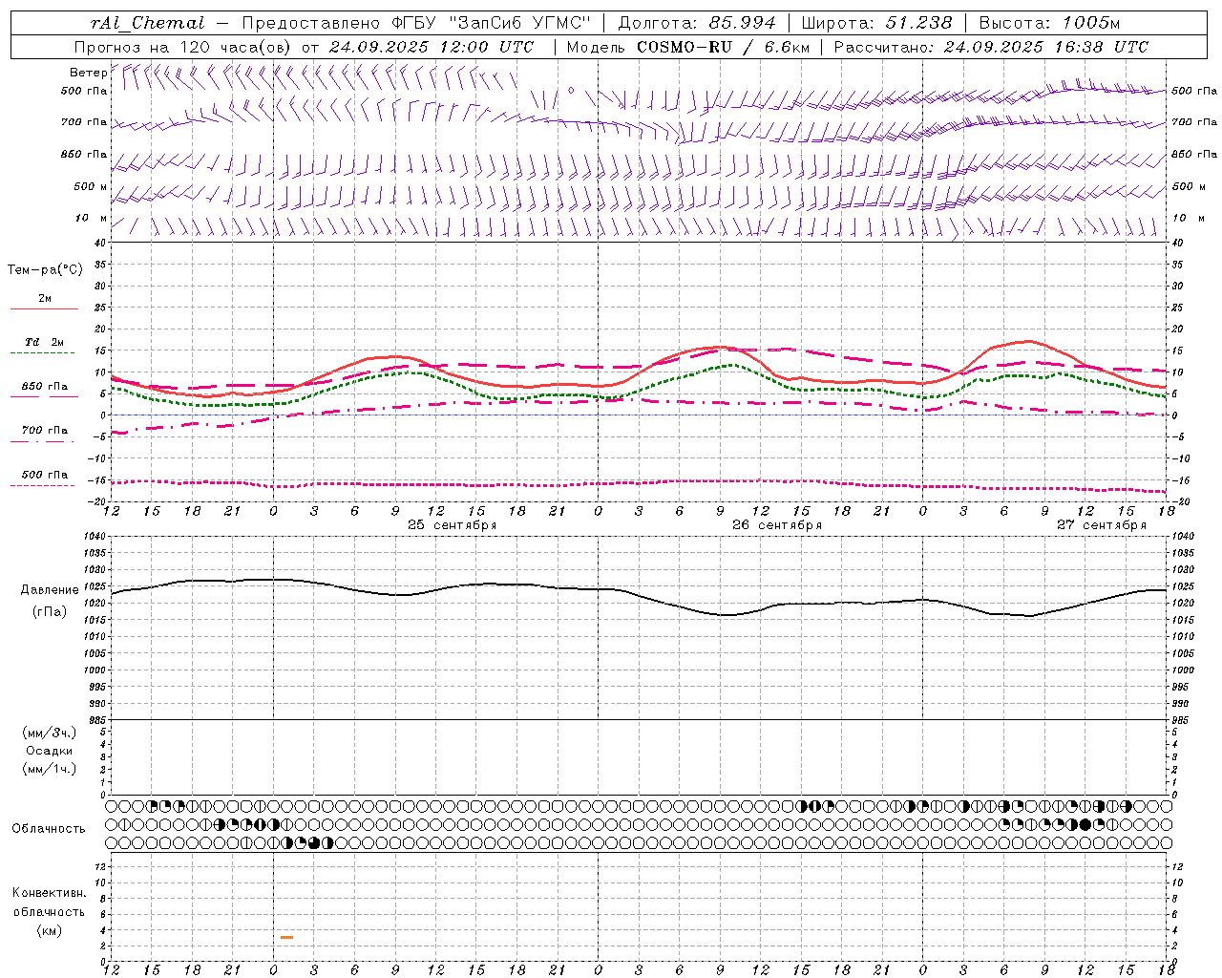1222x978 pixels.
Task: Click the Тем-ра(°C) axis title
Action: [x=45, y=270]
